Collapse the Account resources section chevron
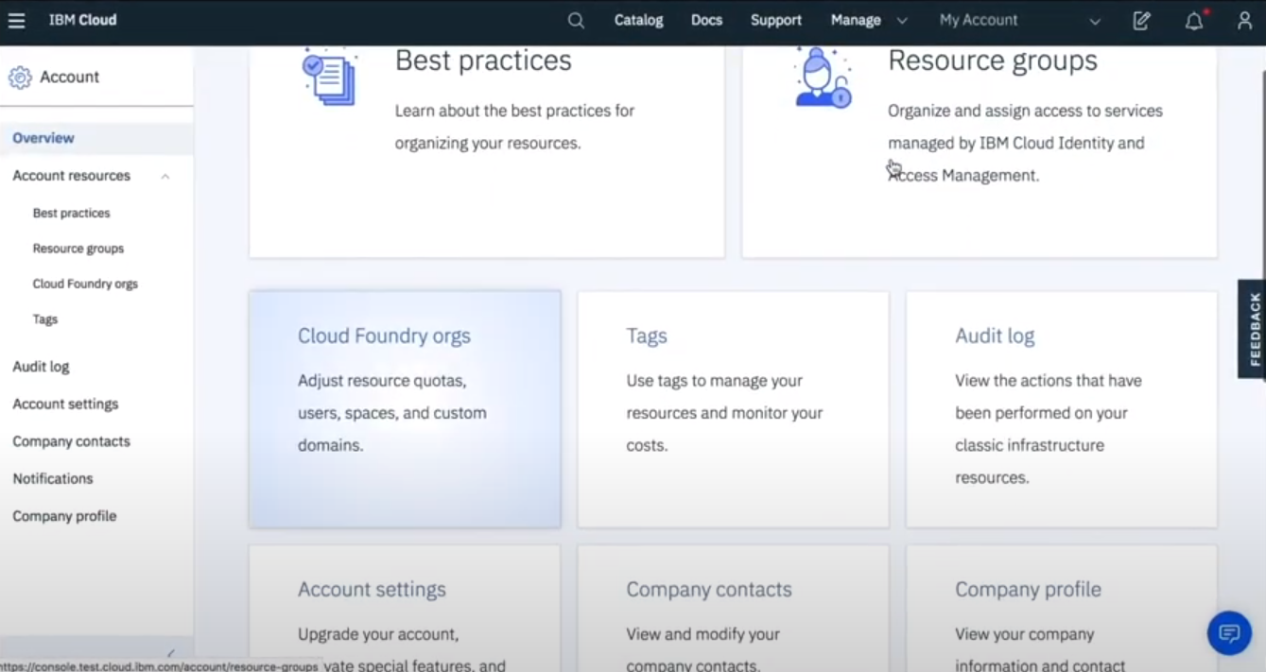1266x672 pixels. (x=165, y=176)
